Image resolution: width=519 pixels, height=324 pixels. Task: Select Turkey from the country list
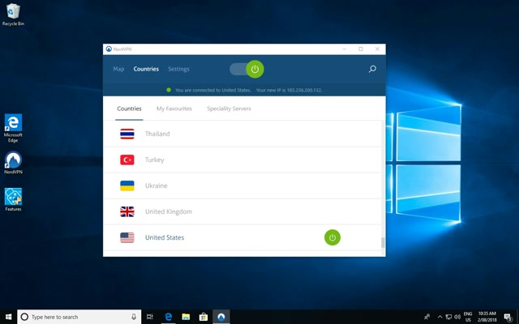point(155,160)
